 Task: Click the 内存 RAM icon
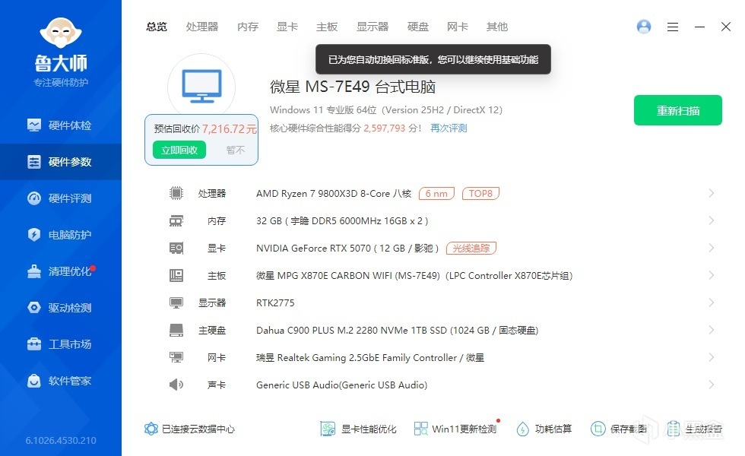pos(176,221)
